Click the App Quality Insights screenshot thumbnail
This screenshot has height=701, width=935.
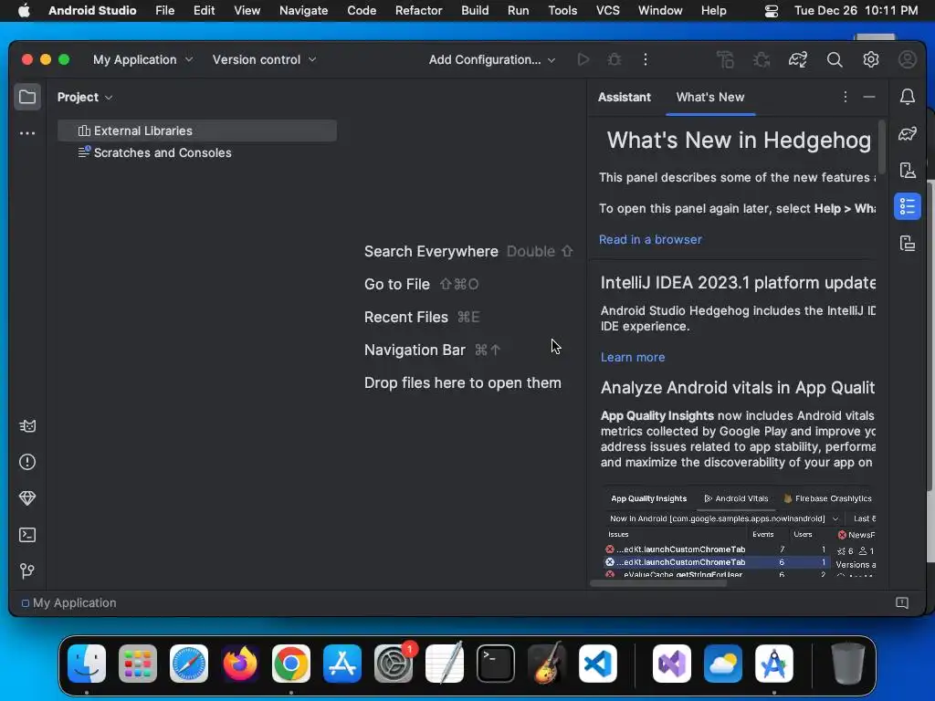(738, 533)
